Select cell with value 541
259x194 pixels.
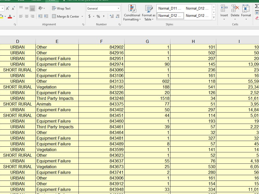click(x=193, y=87)
